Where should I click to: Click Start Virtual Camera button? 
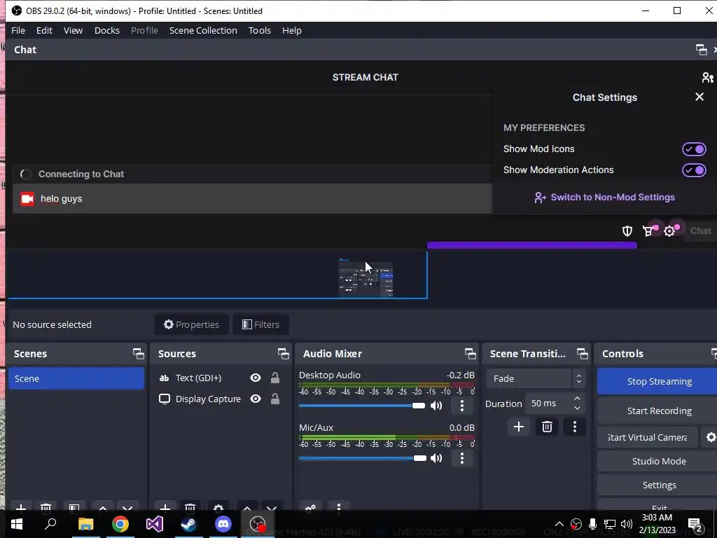648,437
